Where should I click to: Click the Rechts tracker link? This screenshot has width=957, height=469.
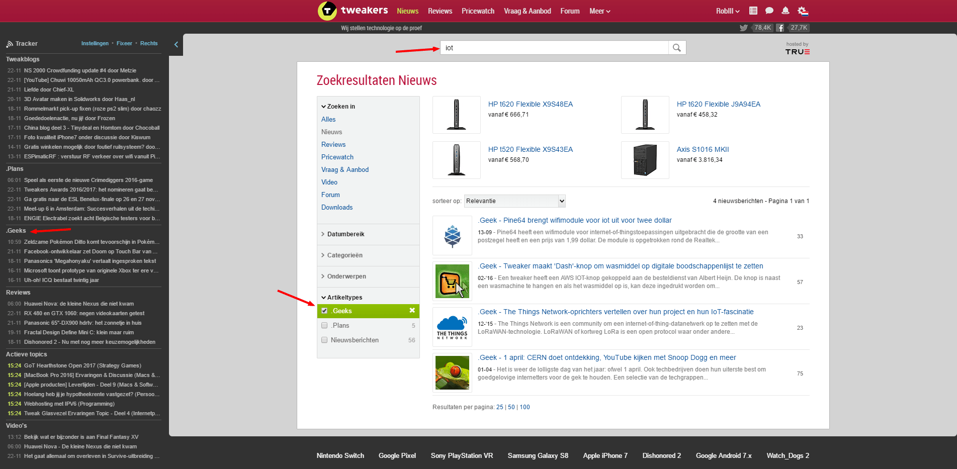pyautogui.click(x=149, y=43)
